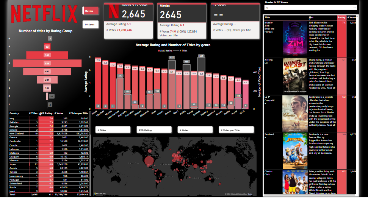Click the 2645 Movies card value
This screenshot has height=198, width=368.
171,15
